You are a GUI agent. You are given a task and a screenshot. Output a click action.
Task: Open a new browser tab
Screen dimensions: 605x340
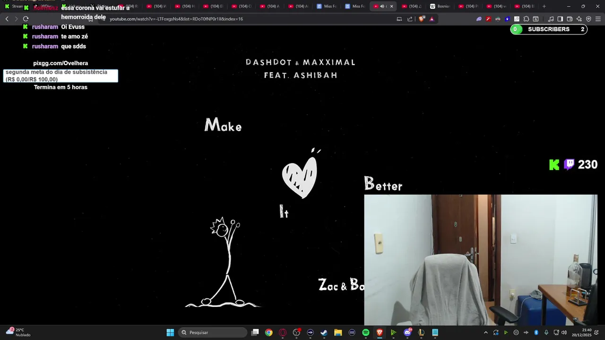pos(544,6)
